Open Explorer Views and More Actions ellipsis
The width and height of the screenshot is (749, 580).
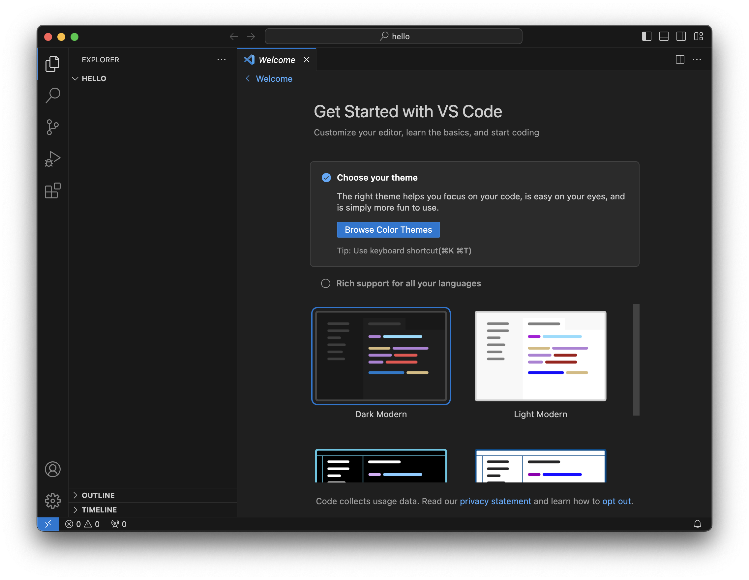point(222,60)
